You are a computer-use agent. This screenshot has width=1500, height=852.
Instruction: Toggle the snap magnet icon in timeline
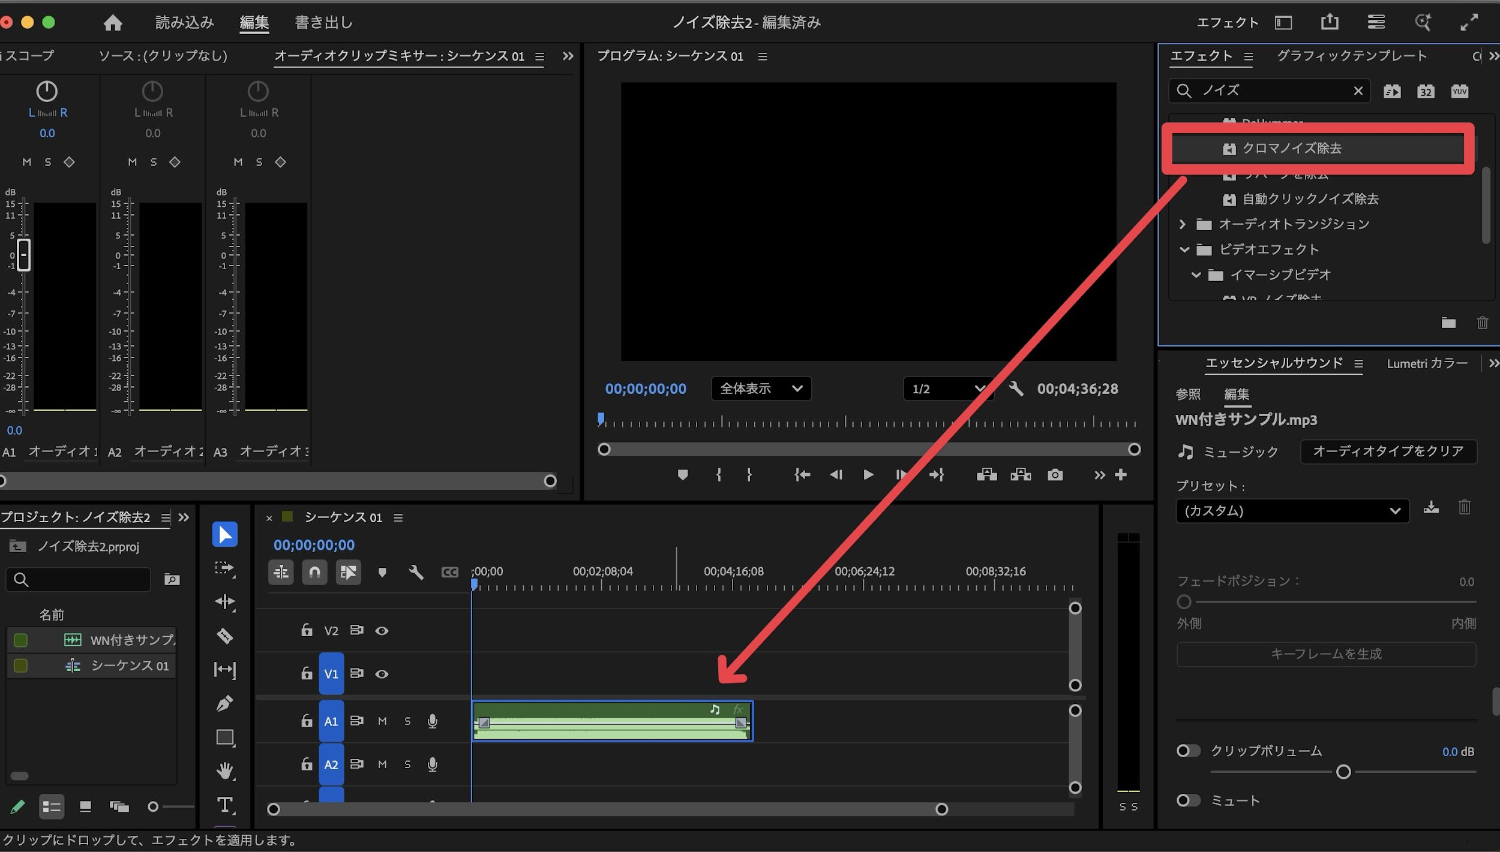tap(314, 572)
